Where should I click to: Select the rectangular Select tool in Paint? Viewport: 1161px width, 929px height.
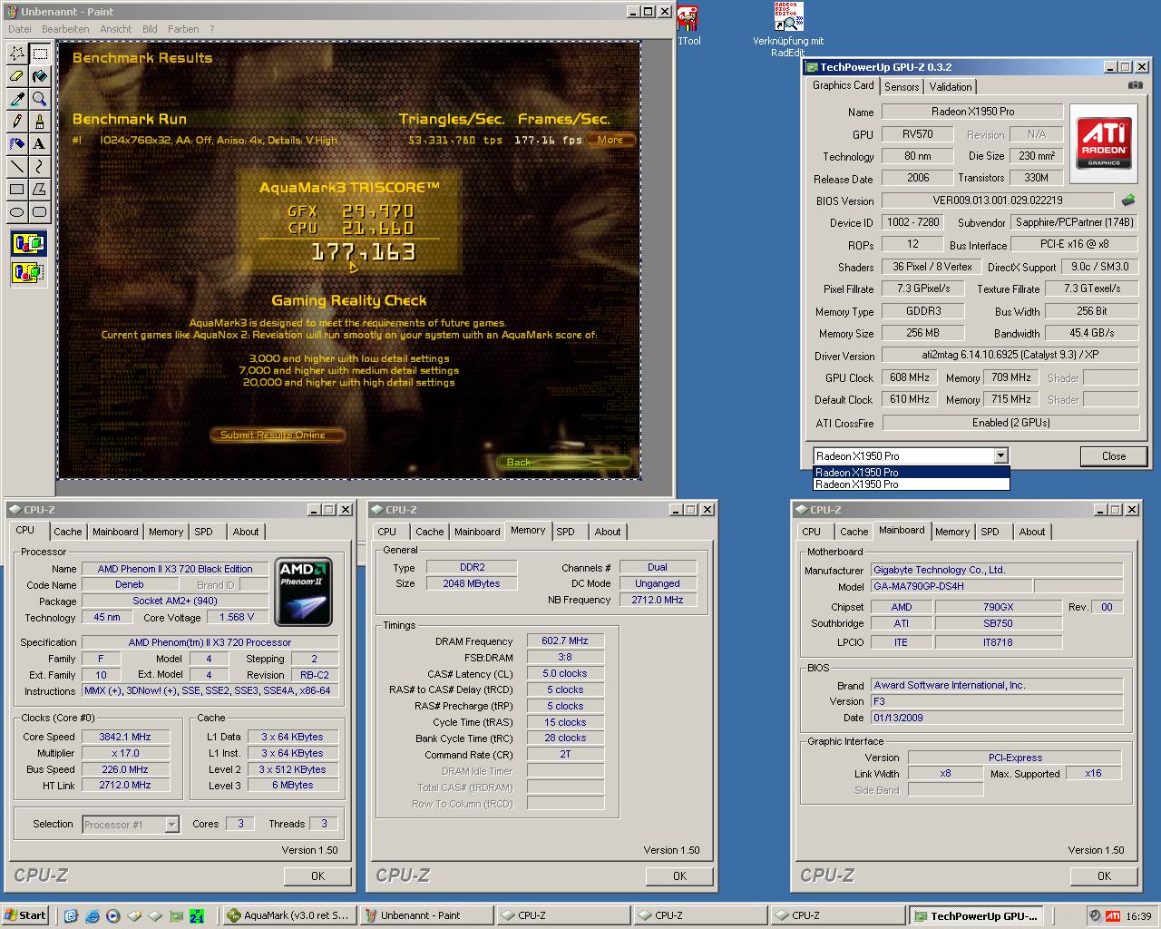click(x=40, y=54)
